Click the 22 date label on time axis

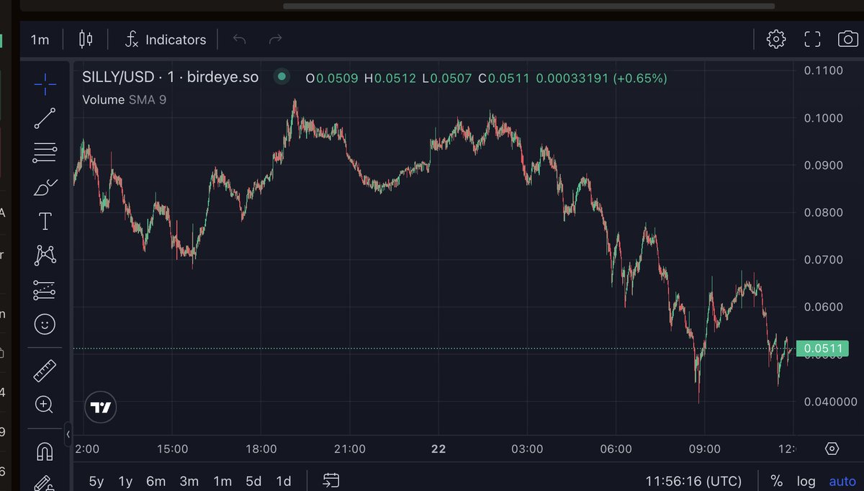(438, 449)
